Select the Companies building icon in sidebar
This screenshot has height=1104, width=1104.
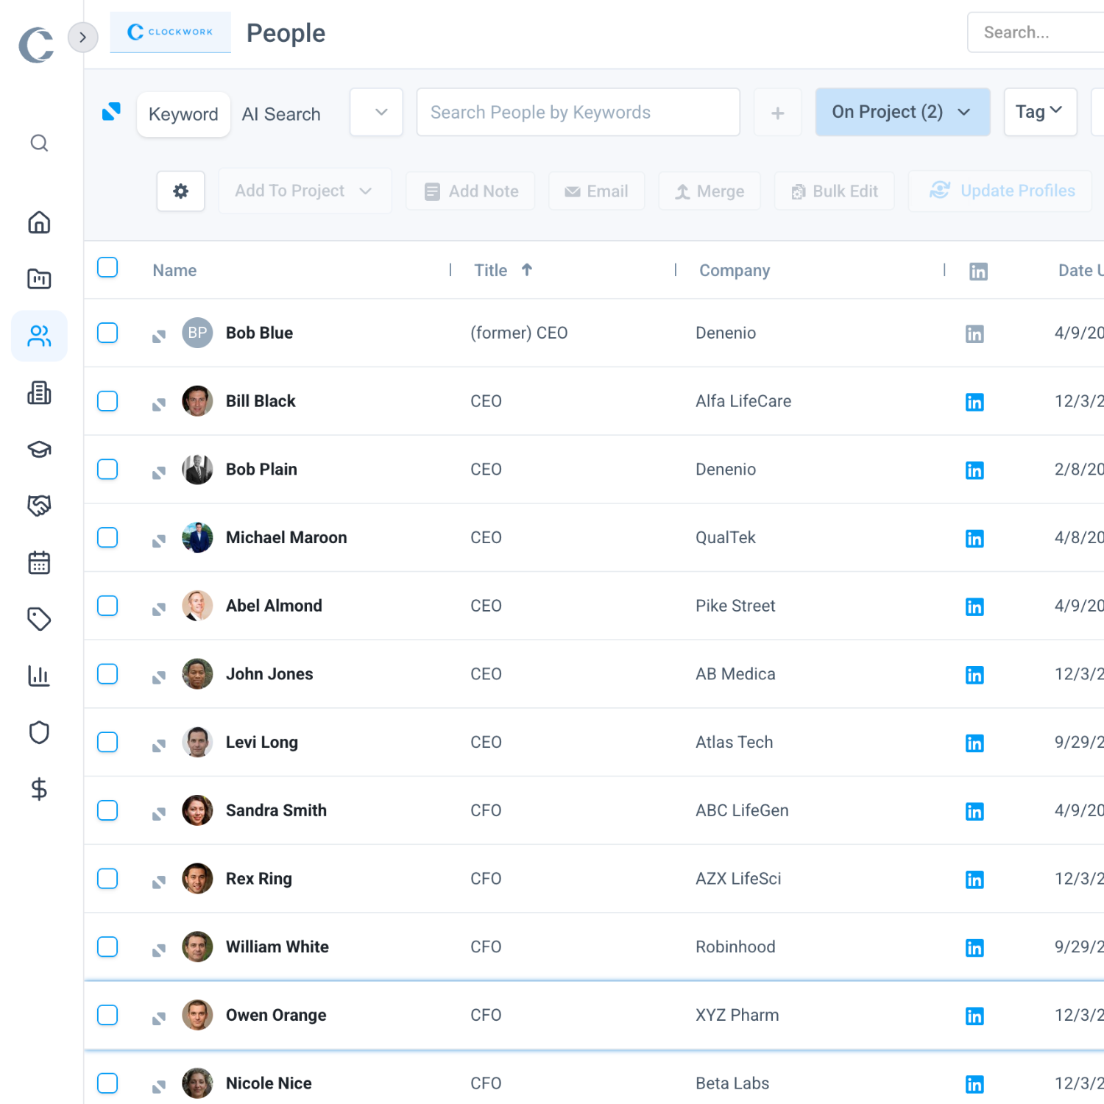point(39,393)
